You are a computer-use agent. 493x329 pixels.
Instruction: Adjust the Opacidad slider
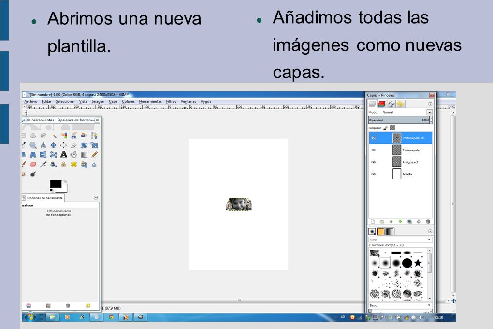tap(399, 120)
